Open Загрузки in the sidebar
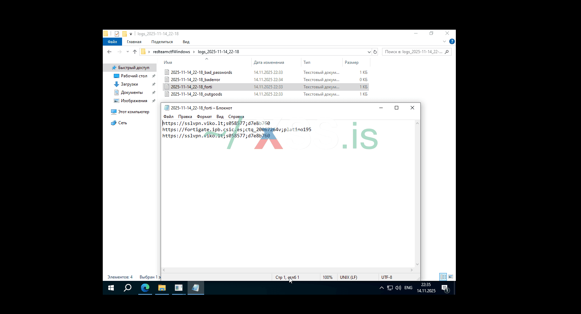581x314 pixels. point(129,84)
